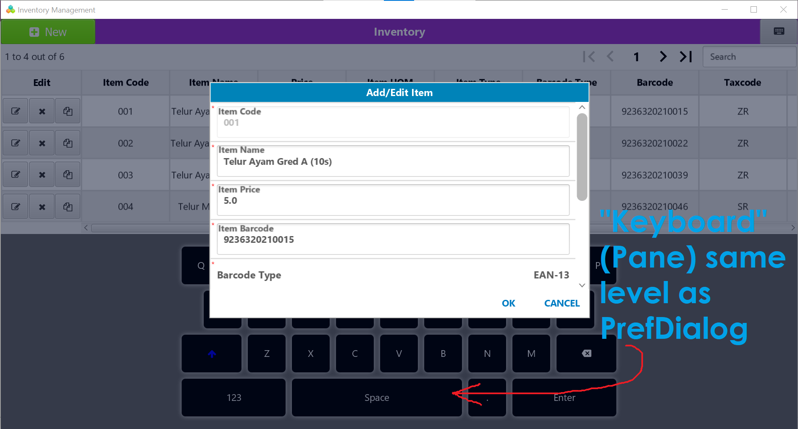Delete item row 003

click(42, 174)
